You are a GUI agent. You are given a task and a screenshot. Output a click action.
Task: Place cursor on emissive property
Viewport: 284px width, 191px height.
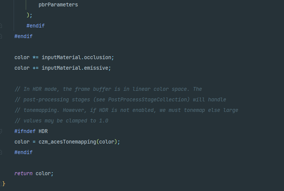click(96, 68)
